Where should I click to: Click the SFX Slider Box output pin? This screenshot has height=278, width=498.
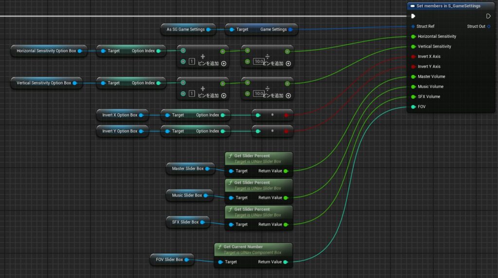point(202,222)
